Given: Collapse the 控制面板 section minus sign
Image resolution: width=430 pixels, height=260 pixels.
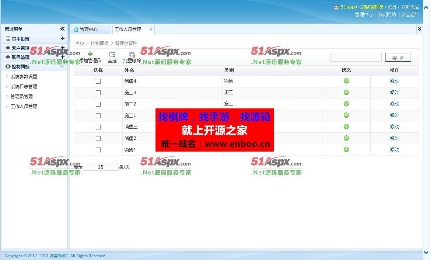Looking at the screenshot, I should point(63,66).
